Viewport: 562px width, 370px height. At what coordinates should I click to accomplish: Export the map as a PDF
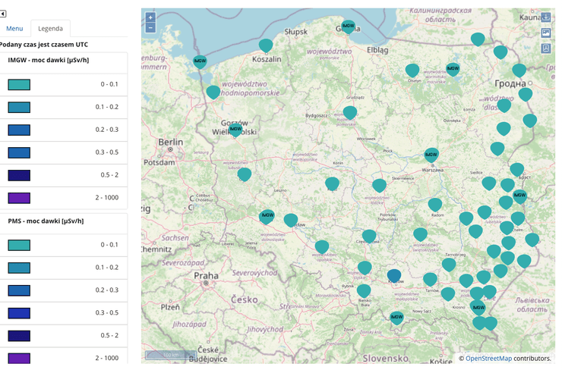[546, 48]
